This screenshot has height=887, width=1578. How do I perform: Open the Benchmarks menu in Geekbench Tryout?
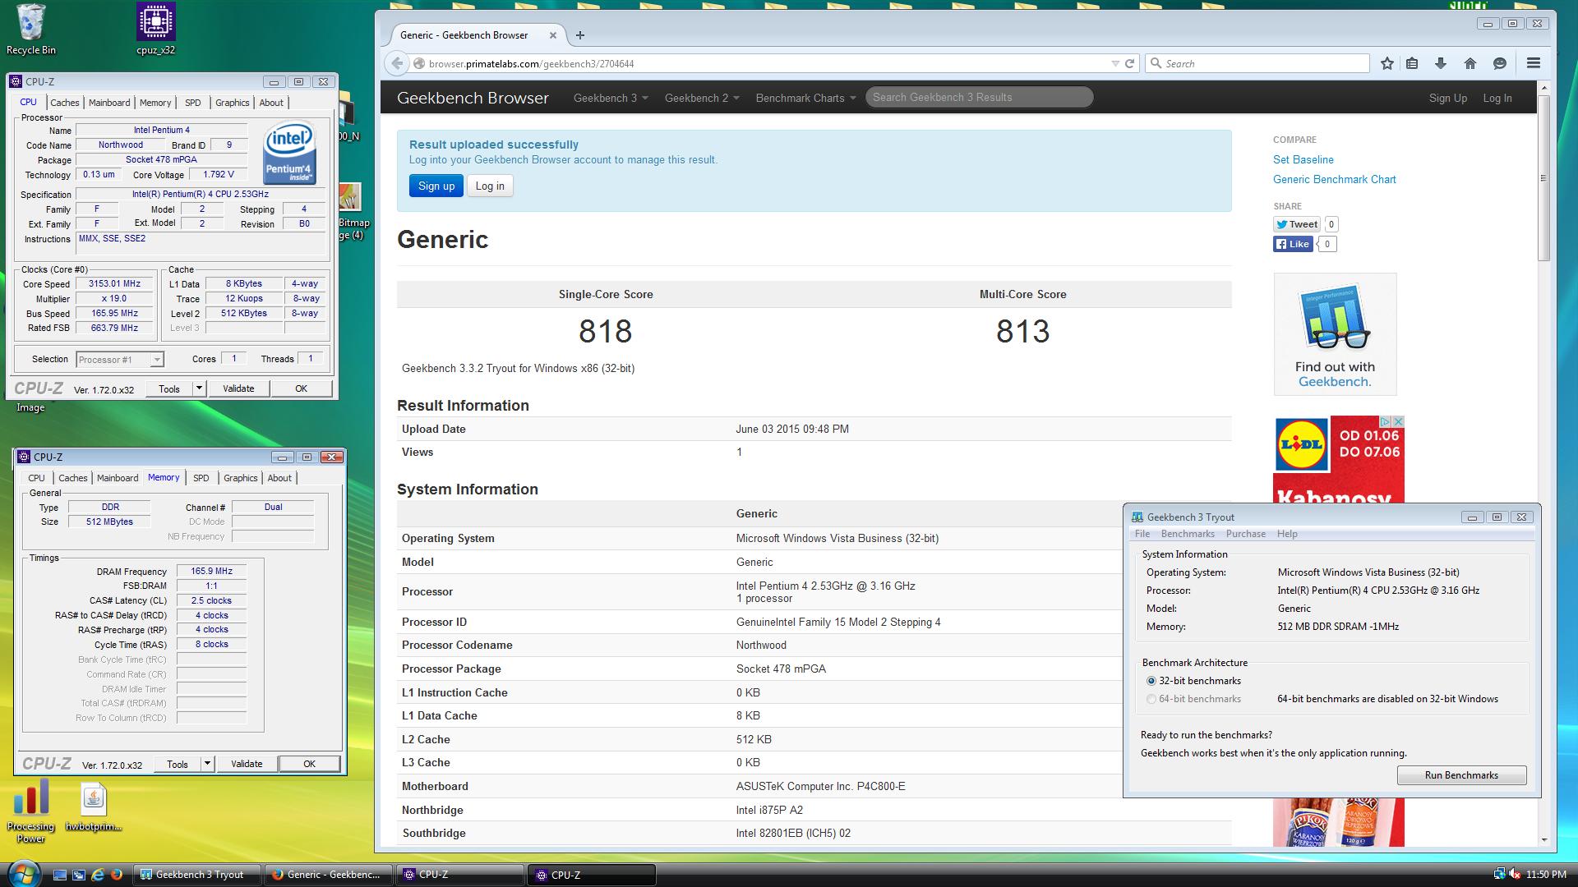click(1188, 534)
